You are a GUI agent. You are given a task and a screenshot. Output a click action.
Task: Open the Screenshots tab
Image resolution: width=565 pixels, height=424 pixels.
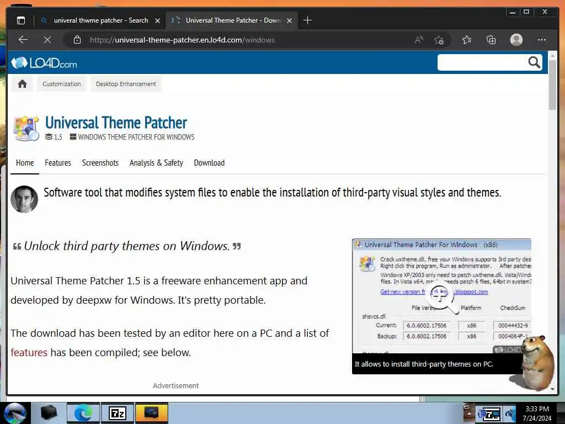pos(100,163)
